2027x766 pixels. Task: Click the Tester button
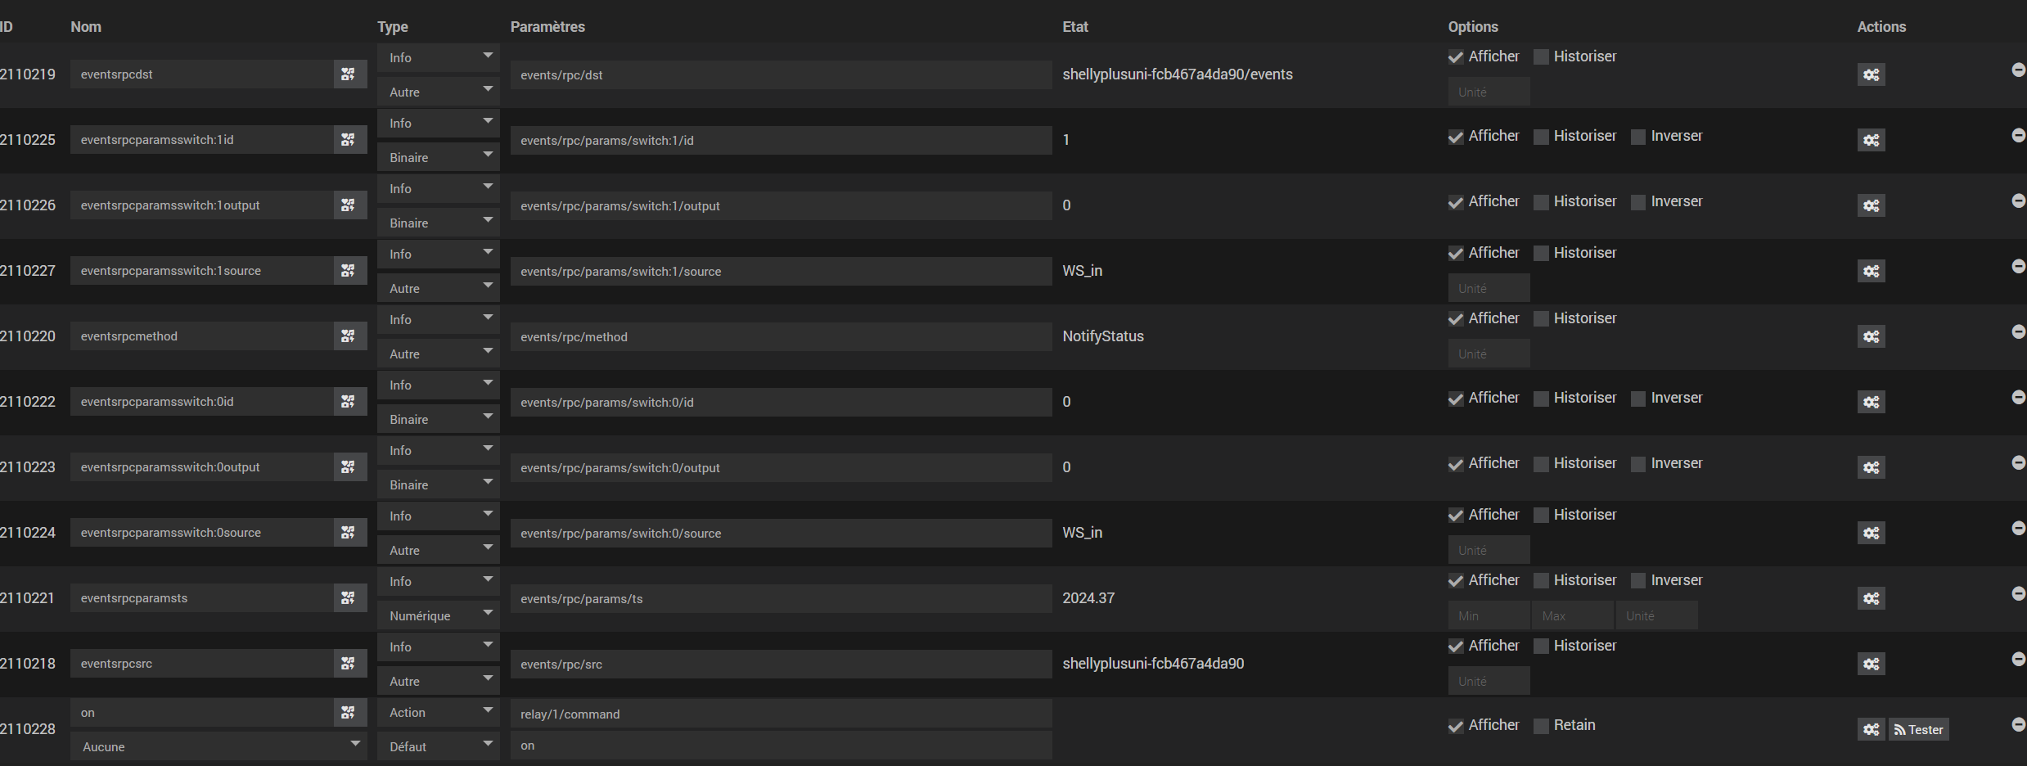1918,729
